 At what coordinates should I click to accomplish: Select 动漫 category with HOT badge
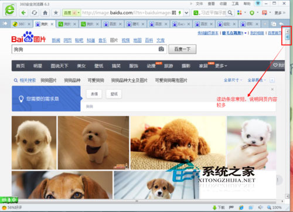click(x=151, y=66)
